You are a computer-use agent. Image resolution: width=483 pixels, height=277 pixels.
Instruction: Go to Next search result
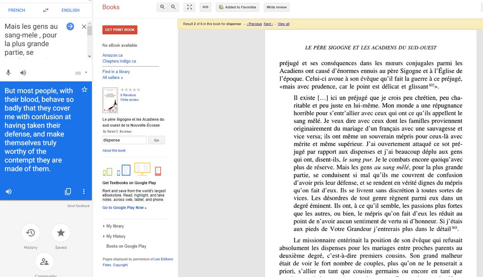268,24
